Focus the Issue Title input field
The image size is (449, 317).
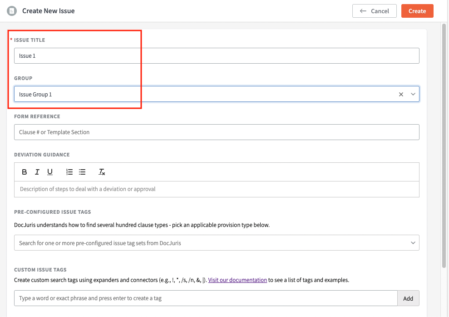coord(217,55)
